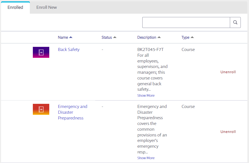The width and height of the screenshot is (249, 163).
Task: Expand Back Safety description with Show More
Action: pyautogui.click(x=146, y=95)
